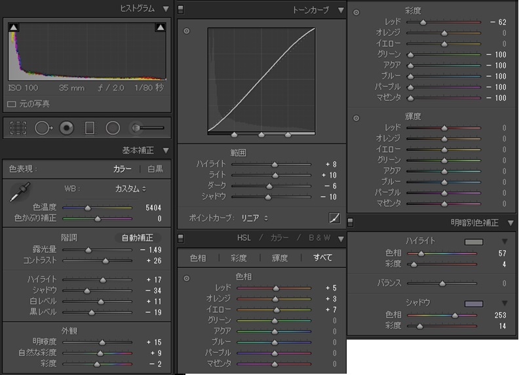Click the edit point curve button

(334, 218)
